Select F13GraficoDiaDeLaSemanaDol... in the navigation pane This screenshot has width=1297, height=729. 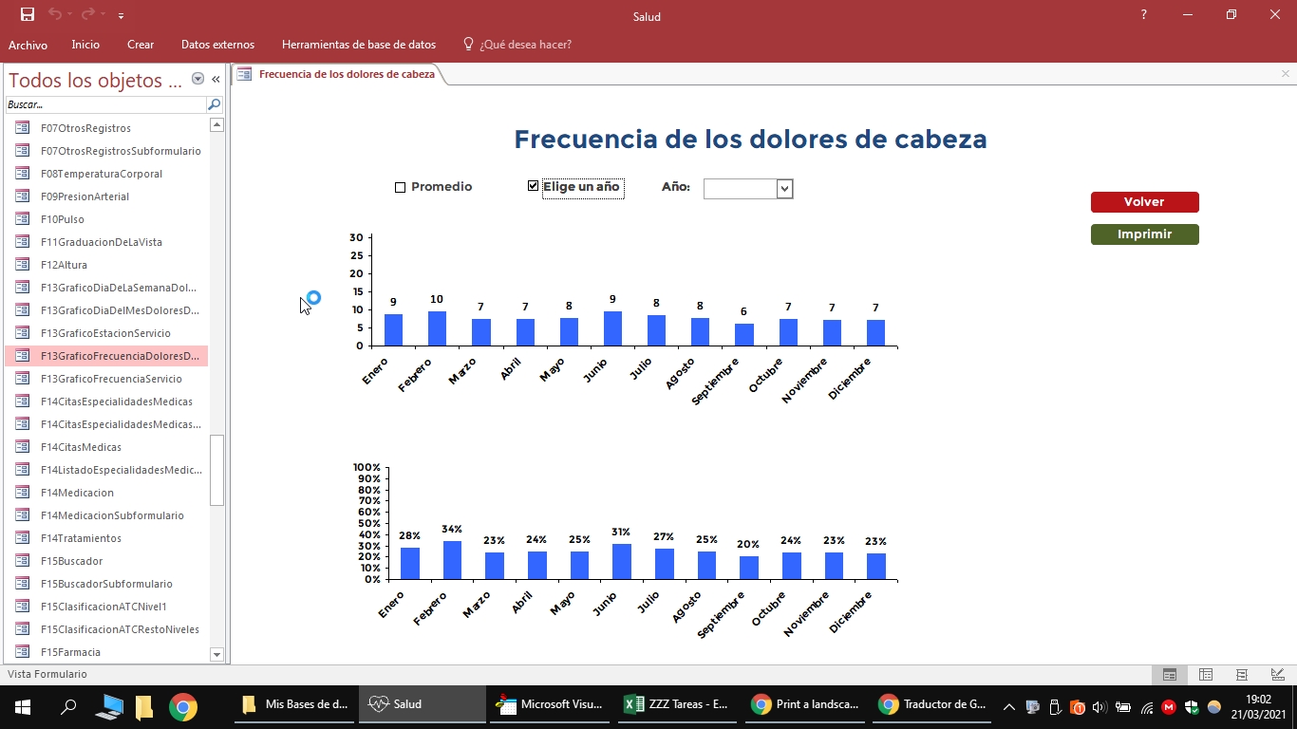[x=106, y=288]
